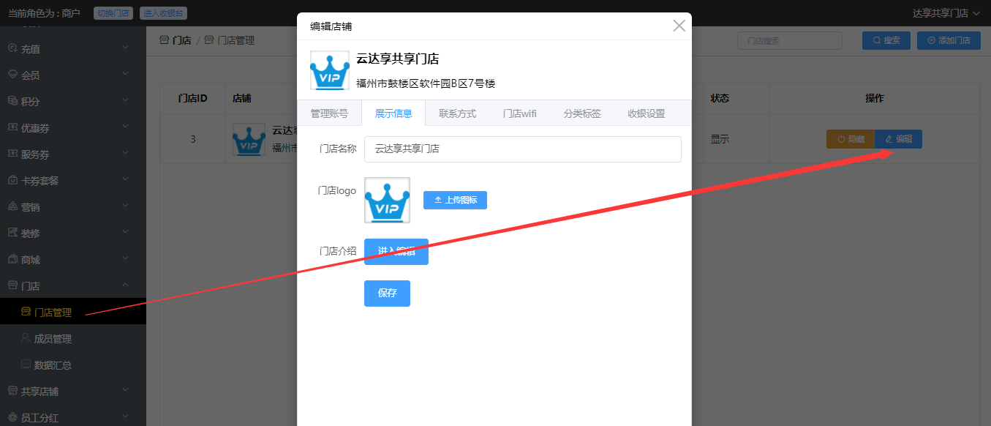Screen dimensions: 991x426
Task: Expand the 会员 menu chevron
Action: coord(125,74)
